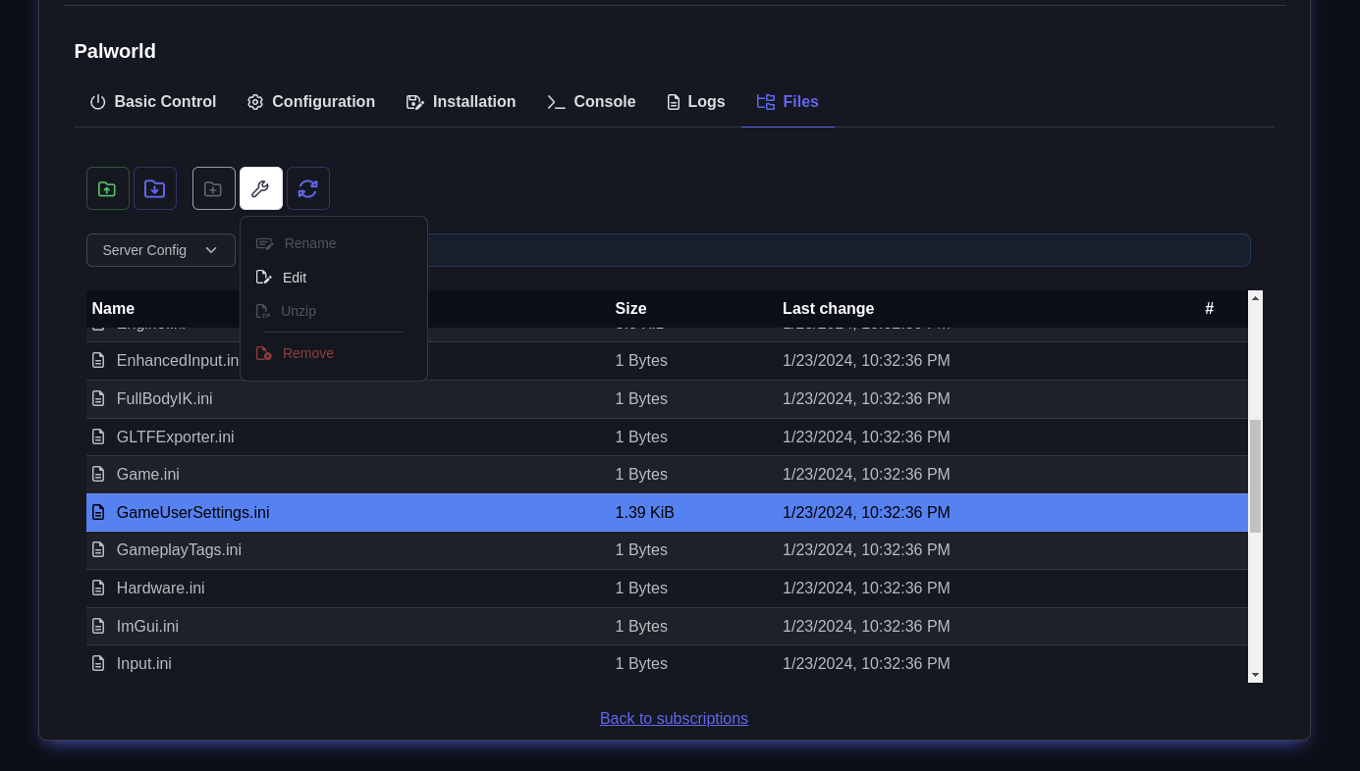Select the Game.ini file name
Screen dimensions: 1360x771
point(147,474)
